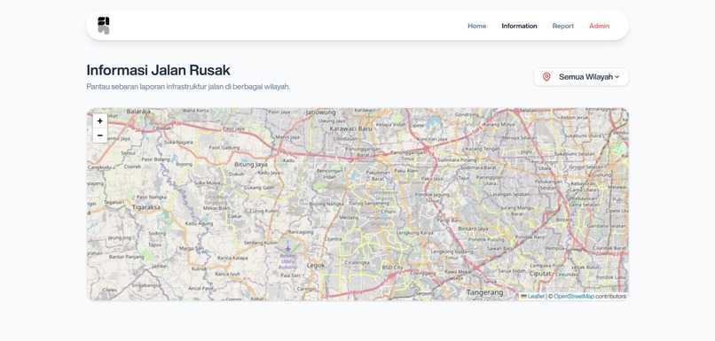
Task: Click the Serdang Kulon map label
Action: [261, 243]
